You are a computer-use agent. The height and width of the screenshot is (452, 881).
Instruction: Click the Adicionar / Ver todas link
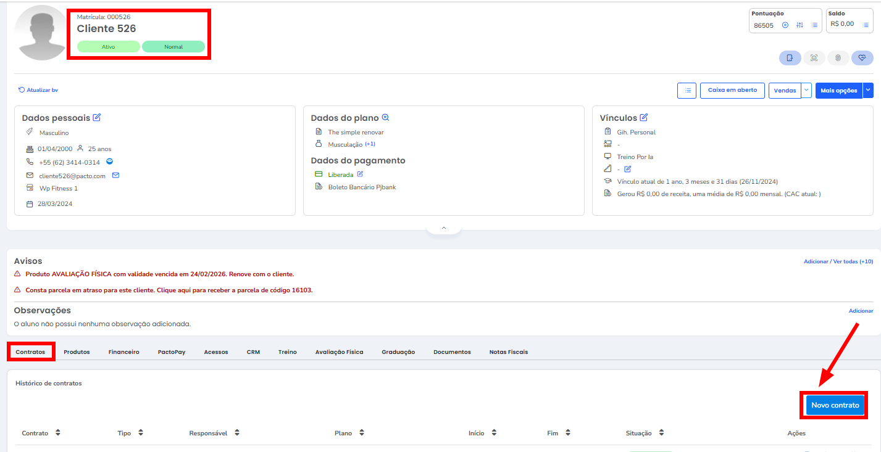point(838,261)
